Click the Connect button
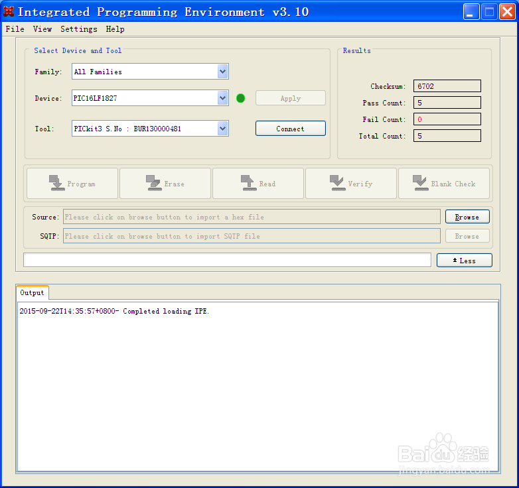Screen dimensions: 519x488 click(290, 128)
